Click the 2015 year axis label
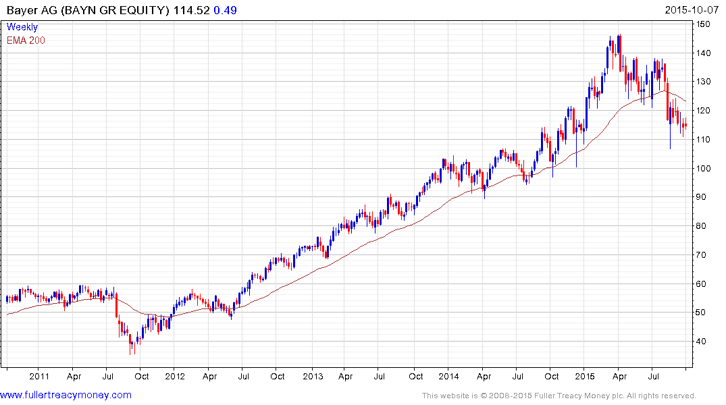Viewport: 726px width, 405px height. tap(585, 376)
